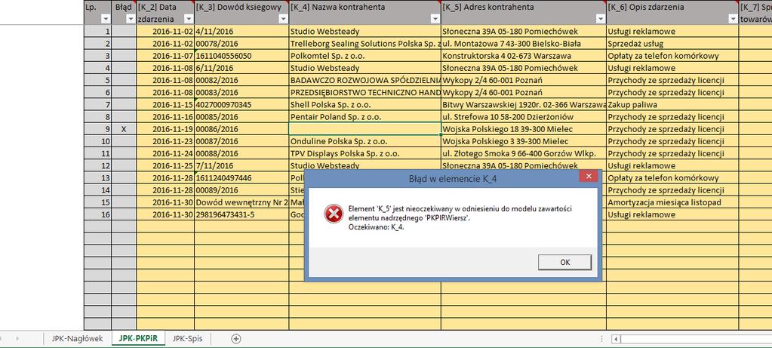
Task: Switch to the JPK-Spis sheet tab
Action: [x=188, y=339]
